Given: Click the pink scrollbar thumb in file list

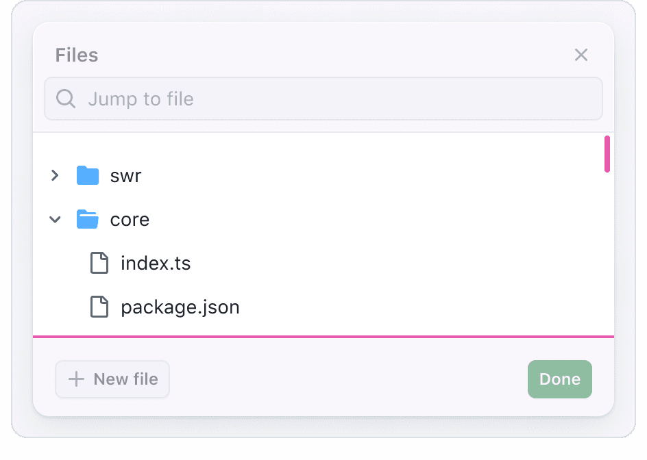Looking at the screenshot, I should 607,154.
